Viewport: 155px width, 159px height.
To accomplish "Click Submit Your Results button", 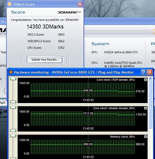I will pos(45,60).
